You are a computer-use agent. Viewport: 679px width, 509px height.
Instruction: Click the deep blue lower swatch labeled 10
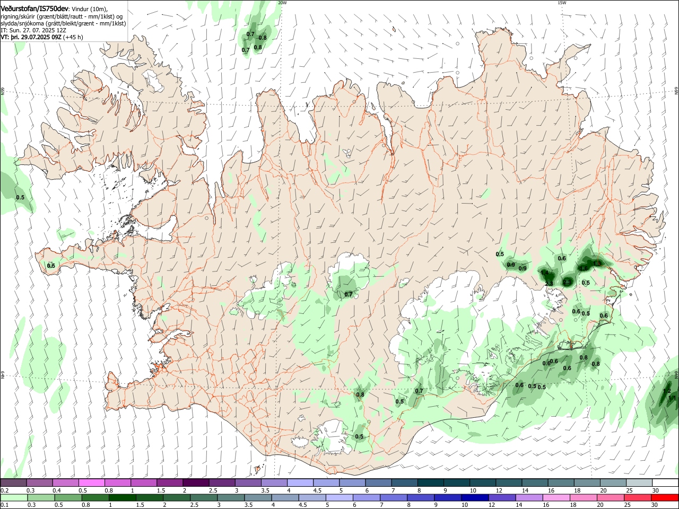[x=474, y=497]
